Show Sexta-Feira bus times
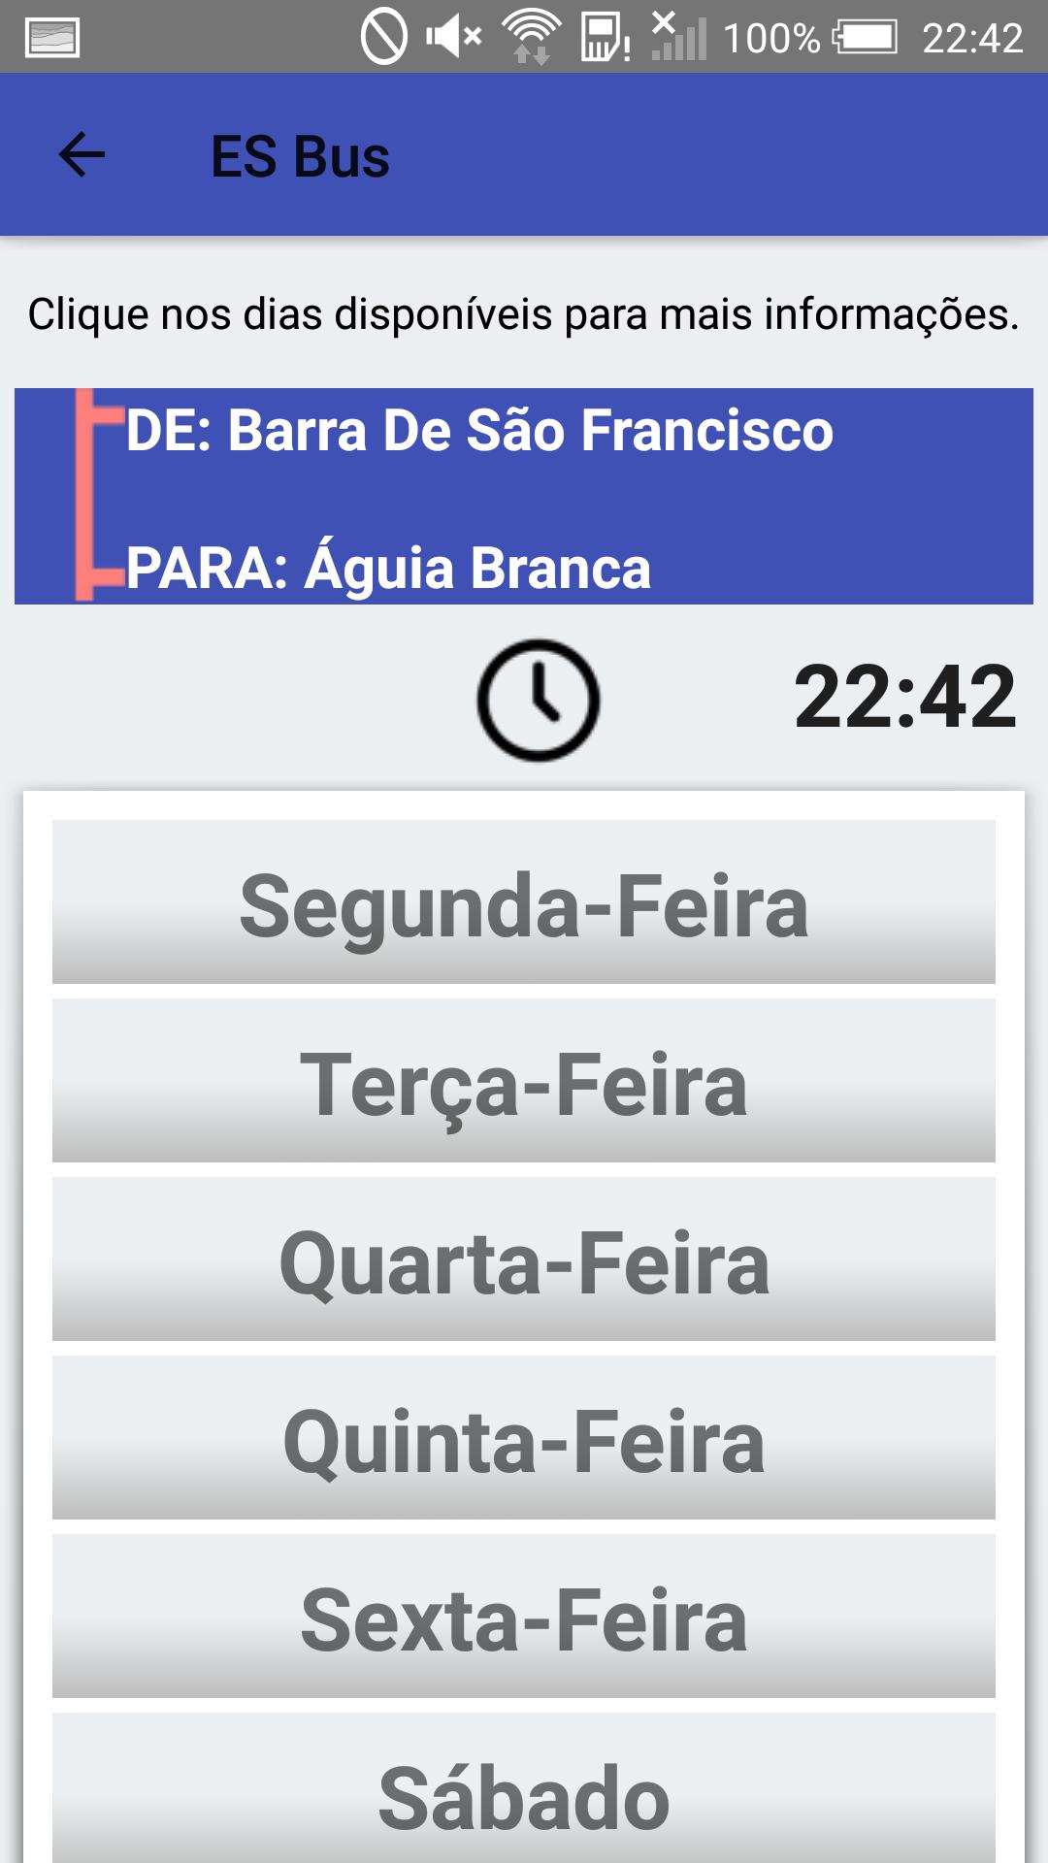 (x=524, y=1617)
